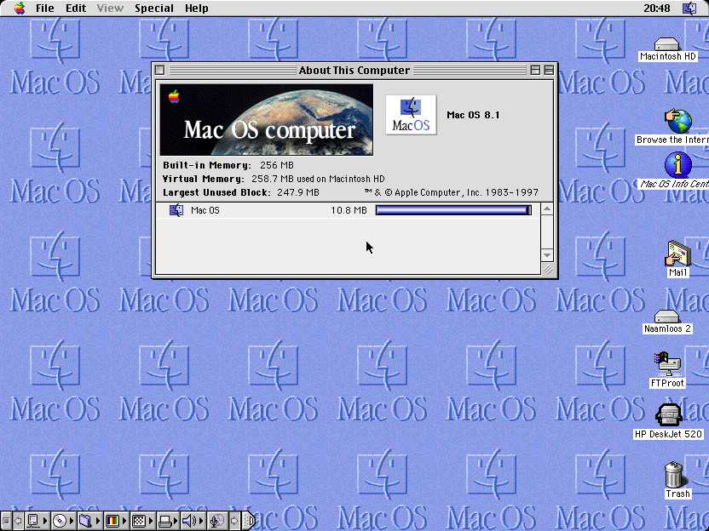This screenshot has height=531, width=709.
Task: Click the Mac OS memory usage bar
Action: tap(452, 210)
